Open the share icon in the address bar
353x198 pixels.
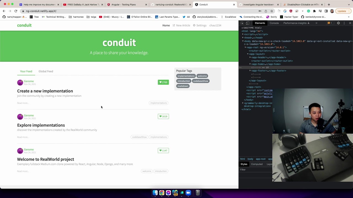[266, 11]
